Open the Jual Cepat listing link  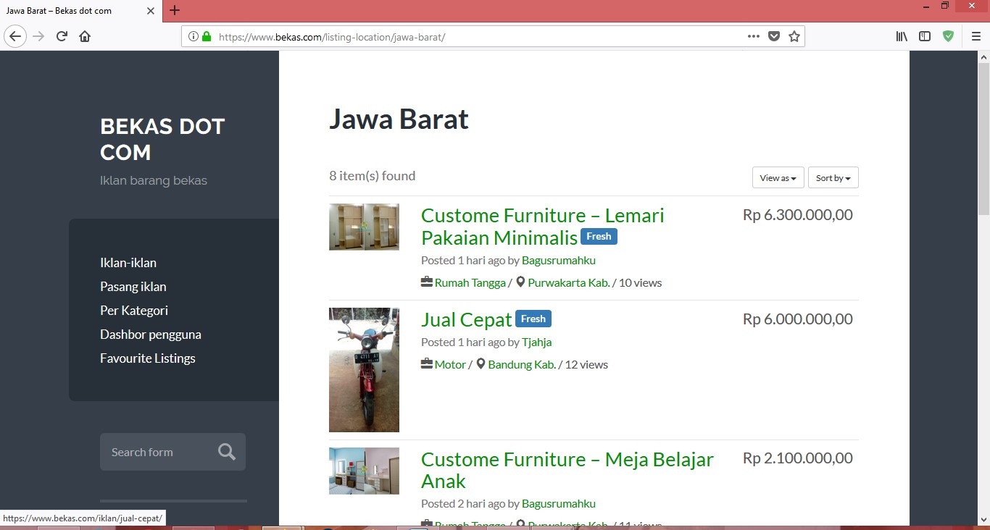point(466,319)
